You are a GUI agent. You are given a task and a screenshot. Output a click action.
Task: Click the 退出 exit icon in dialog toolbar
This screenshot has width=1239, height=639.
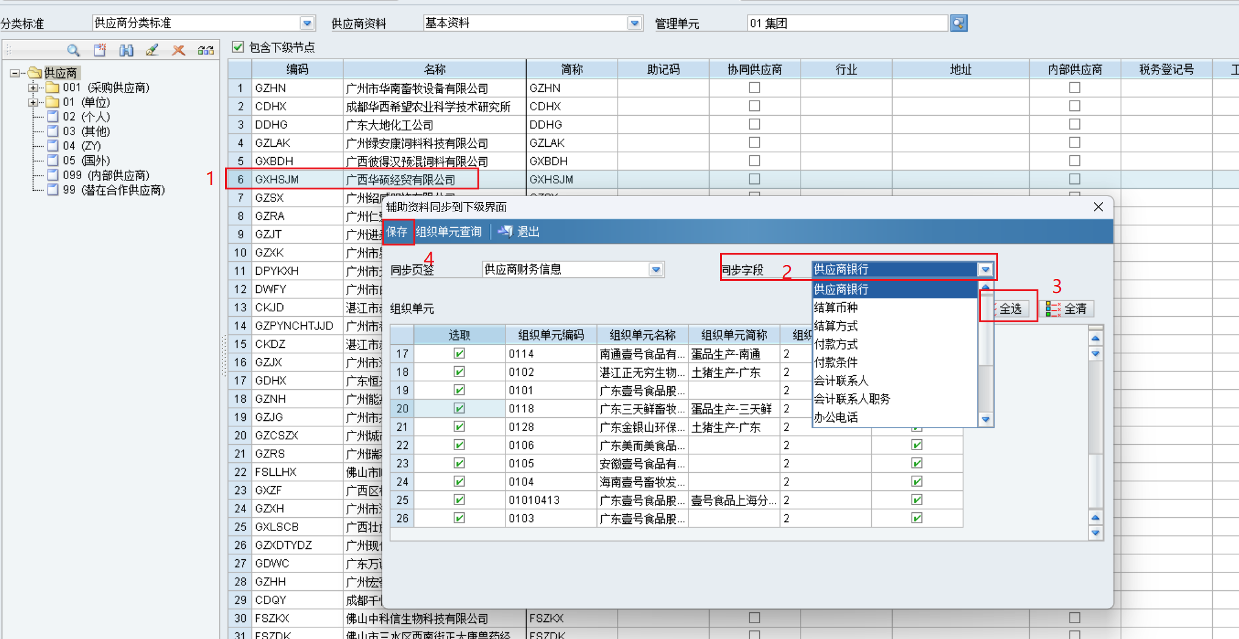point(505,231)
